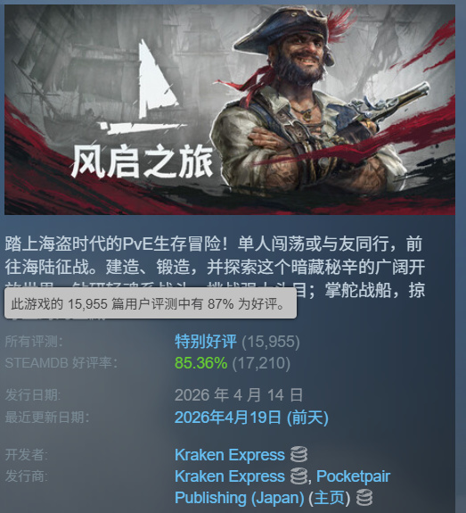Click the review tooltip showing 87% 为好评

[151, 303]
